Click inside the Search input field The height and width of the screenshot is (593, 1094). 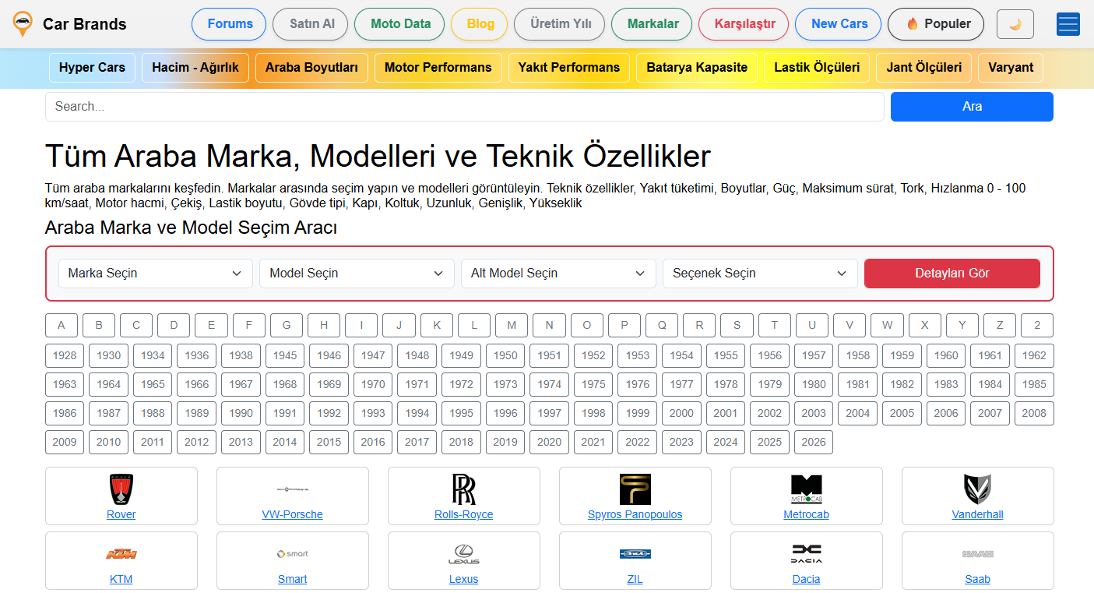pyautogui.click(x=311, y=107)
